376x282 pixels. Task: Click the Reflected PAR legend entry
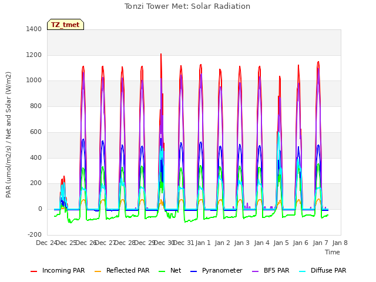point(122,270)
